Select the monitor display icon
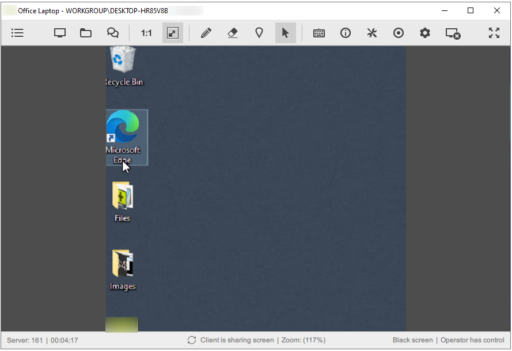 coord(59,33)
